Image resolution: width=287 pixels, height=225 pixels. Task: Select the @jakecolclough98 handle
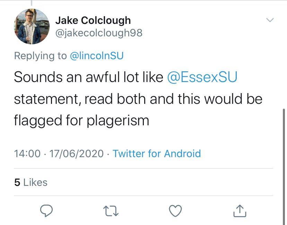99,33
